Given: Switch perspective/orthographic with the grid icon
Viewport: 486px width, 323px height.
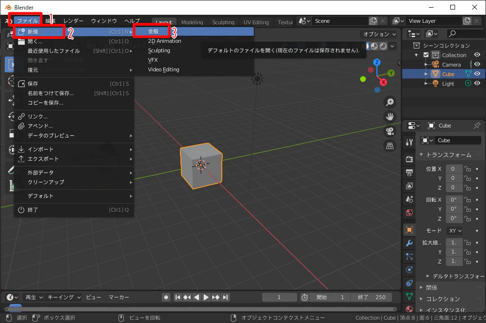Looking at the screenshot, I should (x=390, y=146).
